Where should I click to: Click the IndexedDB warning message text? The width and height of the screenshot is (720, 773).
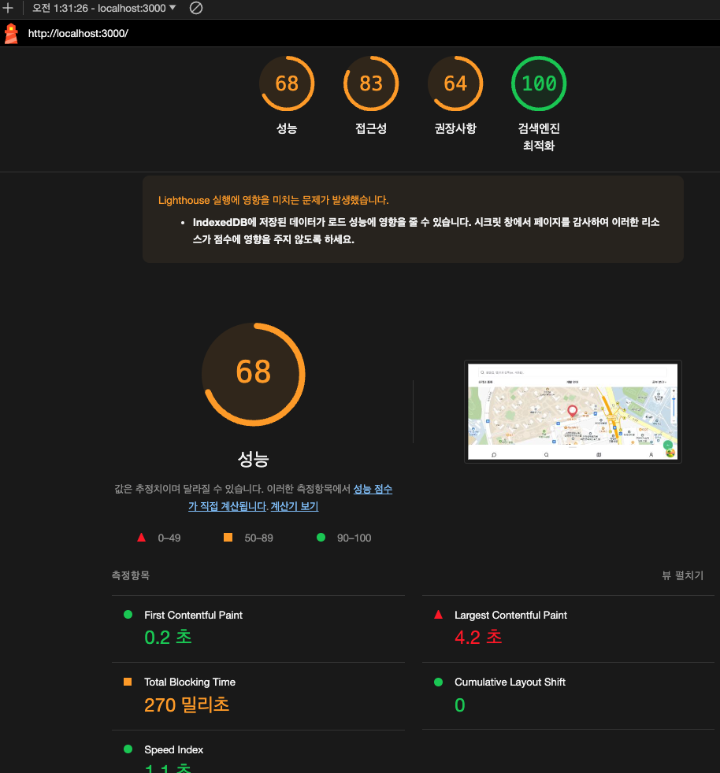point(426,231)
